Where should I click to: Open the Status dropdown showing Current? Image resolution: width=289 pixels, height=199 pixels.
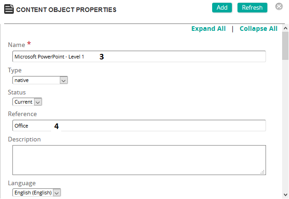click(27, 102)
